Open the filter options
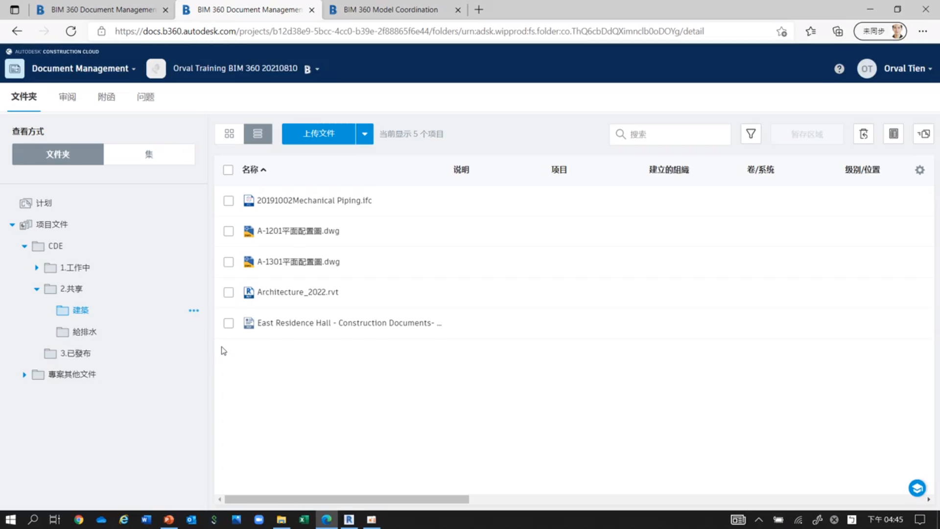The height and width of the screenshot is (529, 940). click(751, 134)
